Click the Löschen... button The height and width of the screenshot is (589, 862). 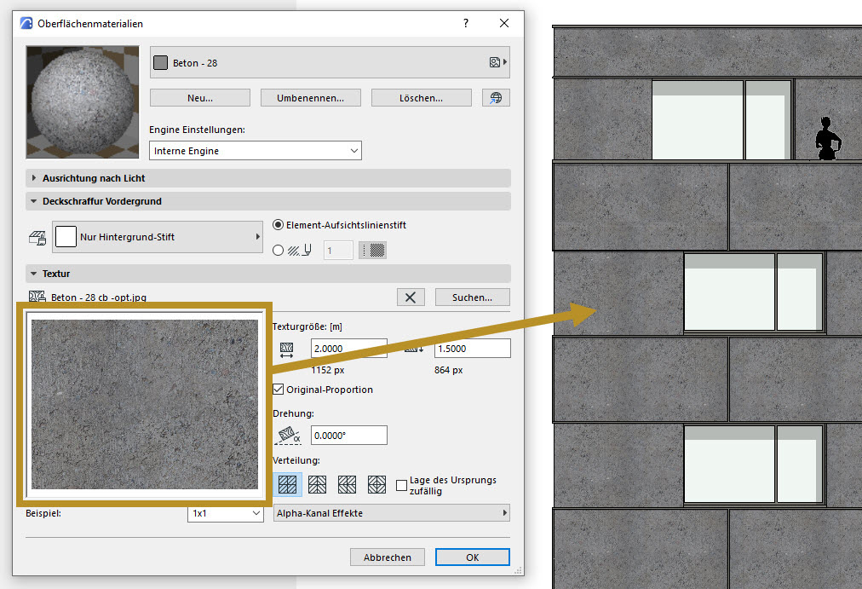pyautogui.click(x=421, y=98)
